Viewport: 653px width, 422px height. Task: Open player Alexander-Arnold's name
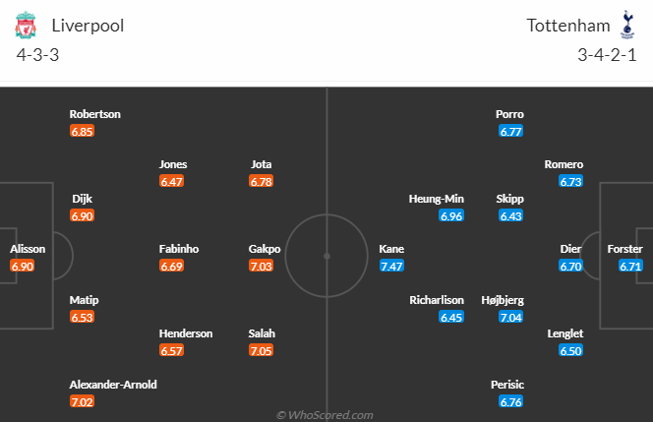pyautogui.click(x=113, y=385)
